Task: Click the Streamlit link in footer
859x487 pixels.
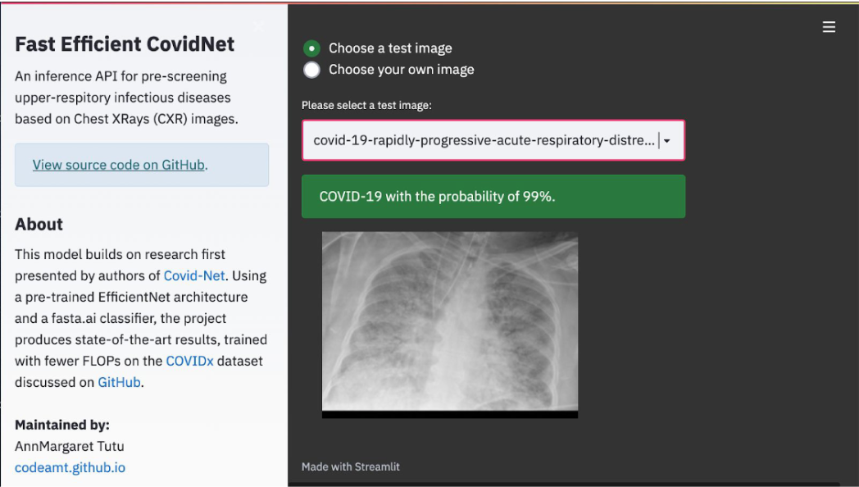Action: (377, 467)
